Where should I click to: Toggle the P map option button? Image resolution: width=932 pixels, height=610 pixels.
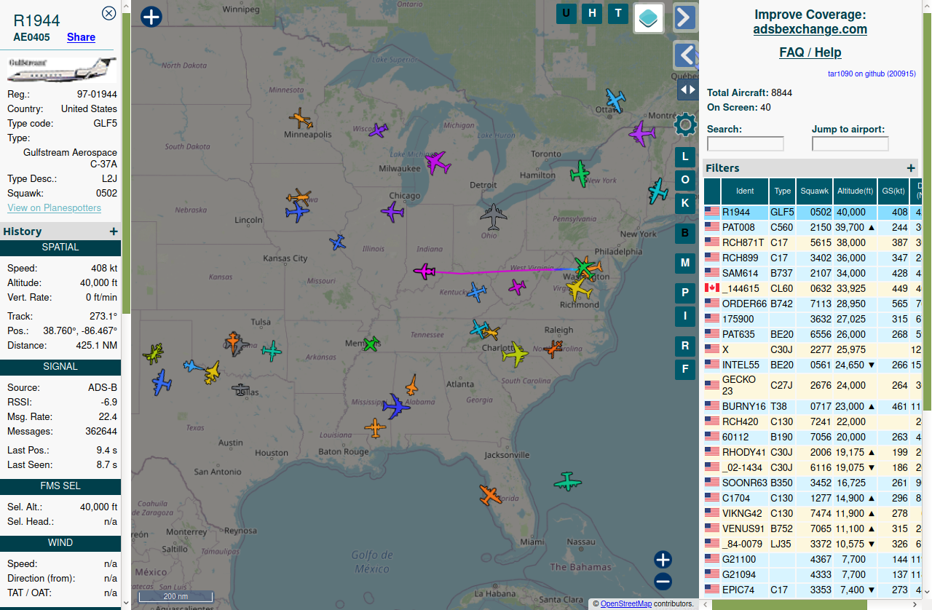(x=684, y=293)
